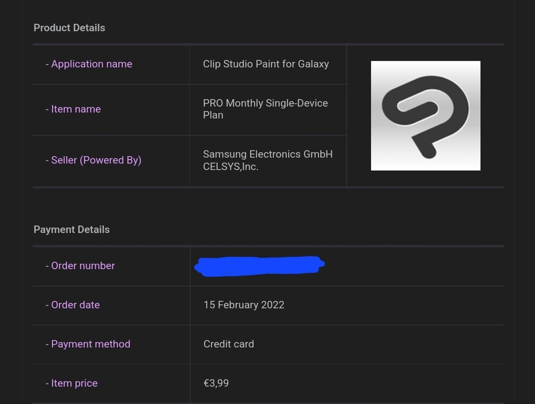This screenshot has width=535, height=404.
Task: Click the Item name field label
Action: 73,109
